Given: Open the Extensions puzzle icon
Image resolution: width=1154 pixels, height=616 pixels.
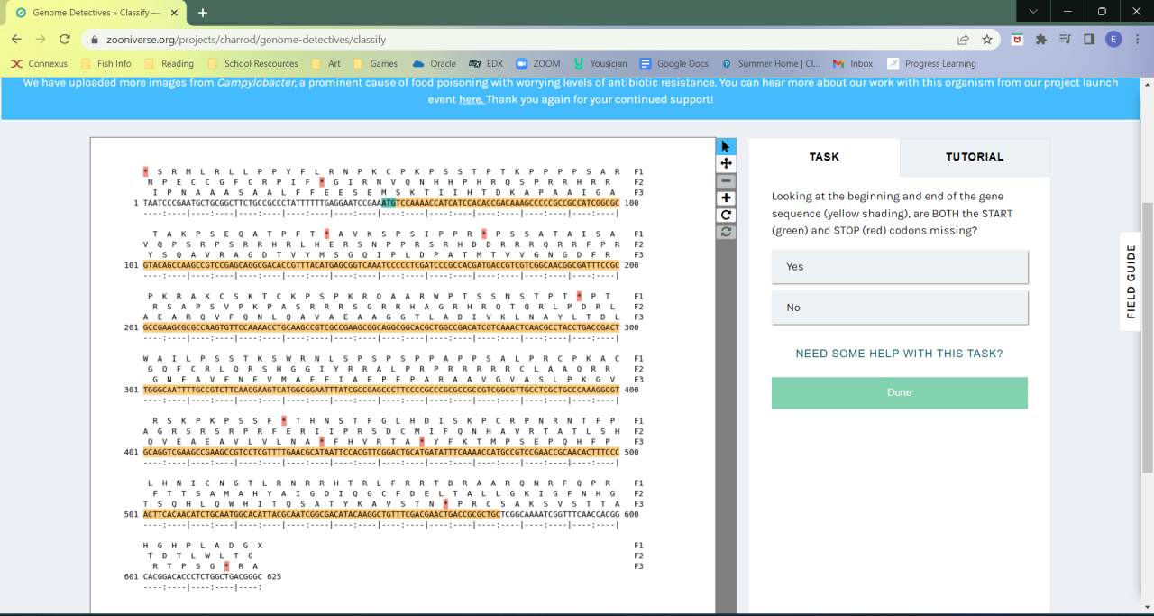Looking at the screenshot, I should [x=1041, y=40].
